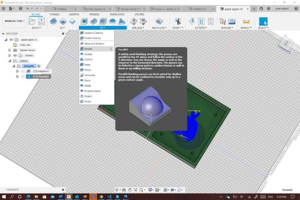
Task: Click the 3D Parallel toolbar icon
Action: 103,21
